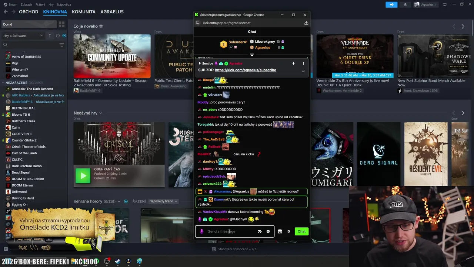Show next 'Co je nového' items arrow

click(x=463, y=26)
